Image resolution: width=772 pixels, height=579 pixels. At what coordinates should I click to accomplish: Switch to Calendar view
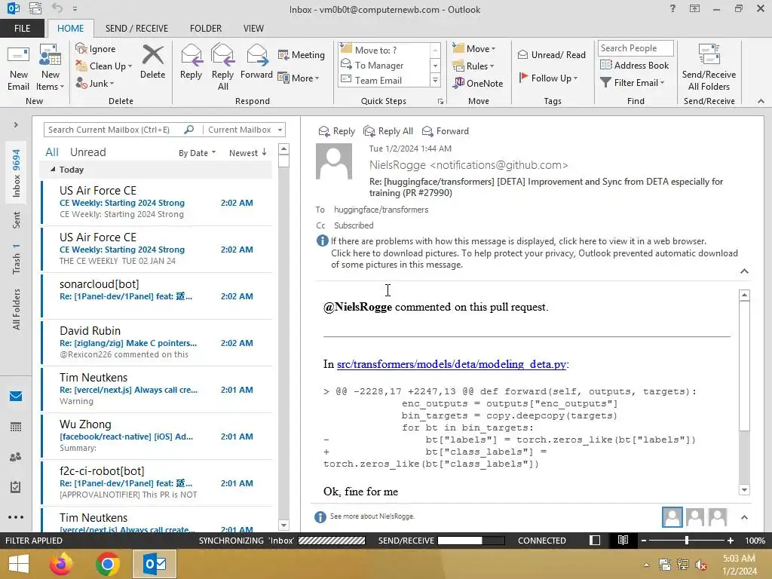(16, 427)
